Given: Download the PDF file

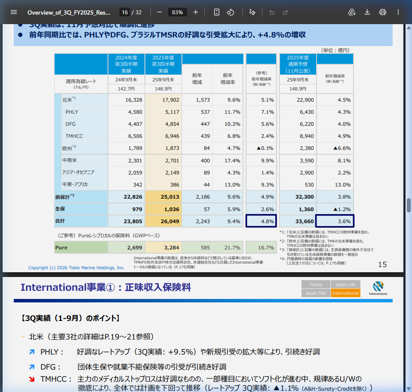Looking at the screenshot, I should click(x=367, y=12).
